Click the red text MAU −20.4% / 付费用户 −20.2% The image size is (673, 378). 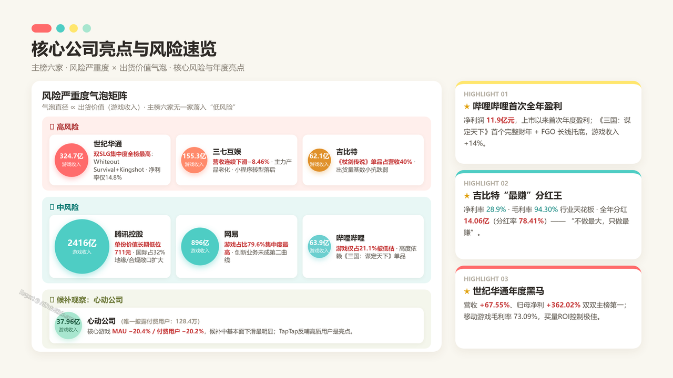(x=158, y=331)
